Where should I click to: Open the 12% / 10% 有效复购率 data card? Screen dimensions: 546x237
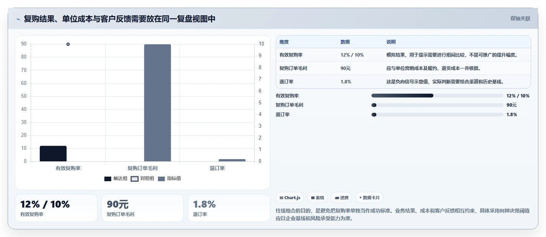[x=56, y=208]
